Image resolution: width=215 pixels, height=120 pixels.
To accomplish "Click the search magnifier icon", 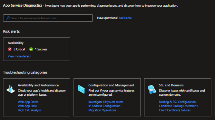I will (8, 18).
